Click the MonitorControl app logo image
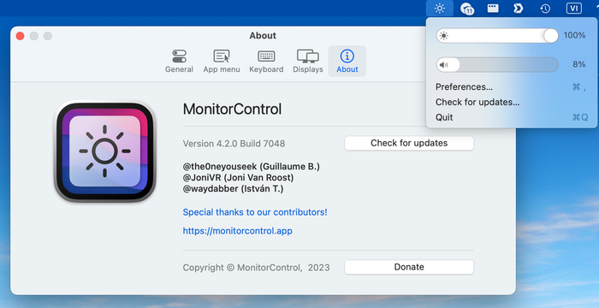Viewport: 599px width, 308px height. (104, 151)
